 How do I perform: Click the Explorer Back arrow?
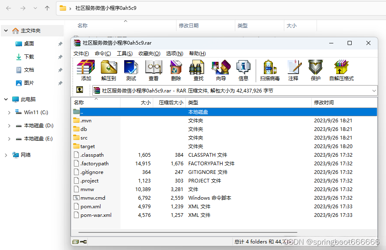(x=9, y=8)
